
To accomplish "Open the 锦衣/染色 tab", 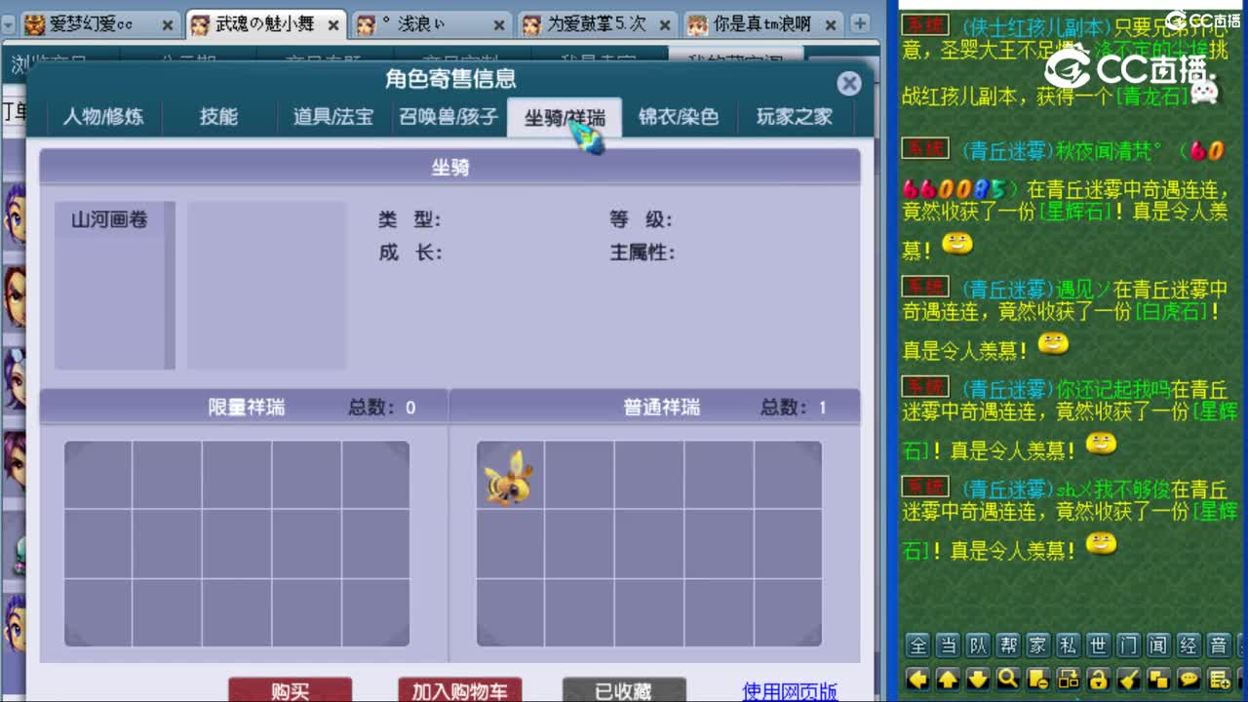I will click(x=679, y=117).
